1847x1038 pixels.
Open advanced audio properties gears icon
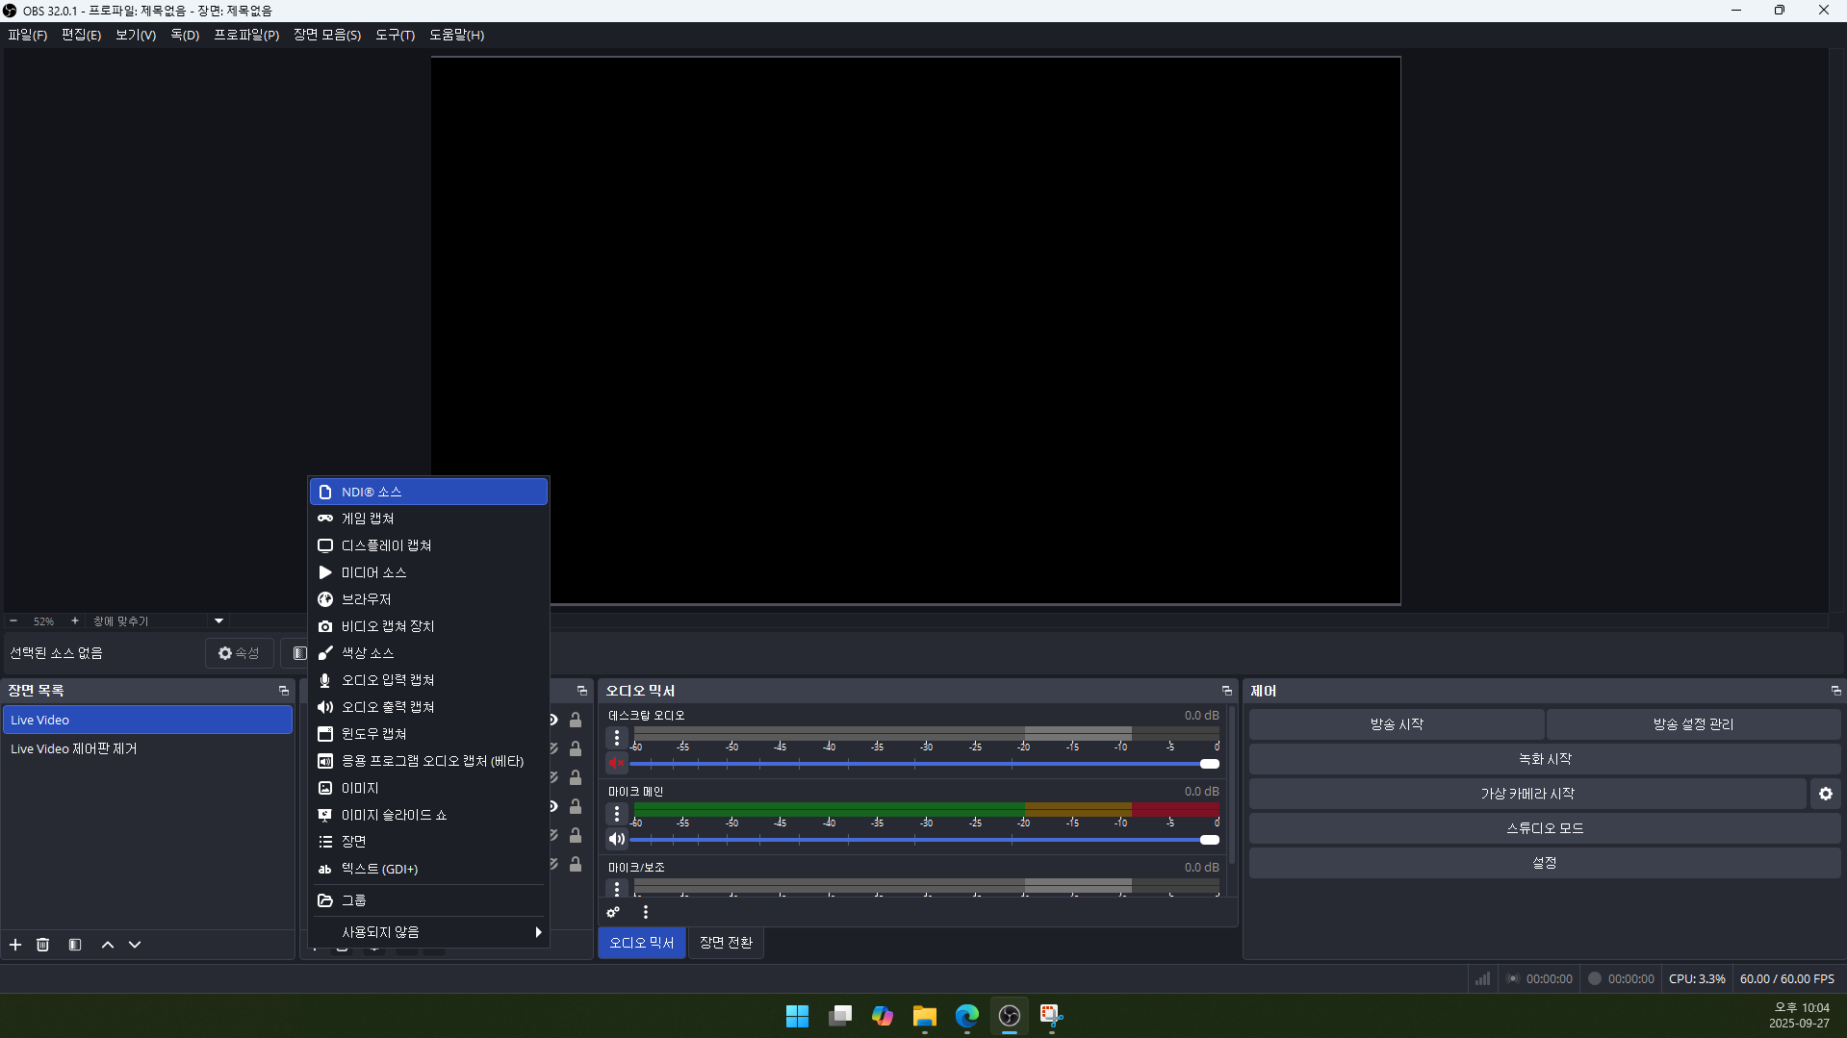pyautogui.click(x=613, y=912)
